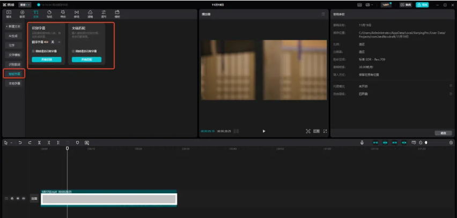Click the 修改 button in draft parameters
457x218 pixels.
point(443,133)
